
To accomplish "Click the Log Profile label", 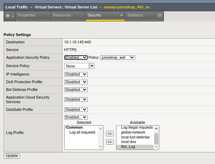I will point(15,133).
